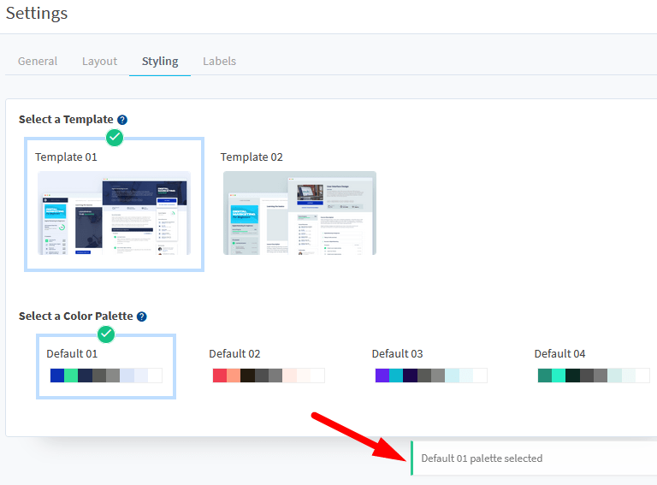Choose the Template 02 preview thumbnail
This screenshot has height=485, width=657.
point(299,213)
